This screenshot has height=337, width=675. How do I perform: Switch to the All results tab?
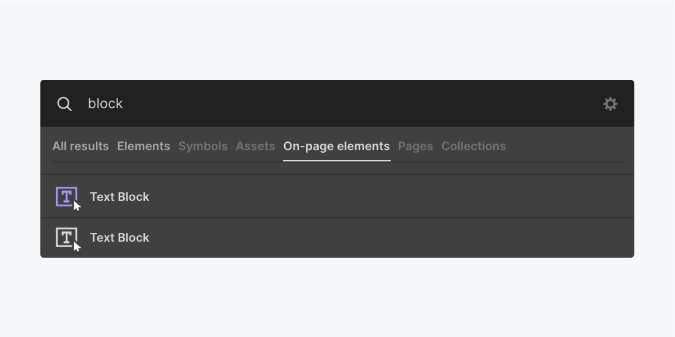tap(80, 146)
